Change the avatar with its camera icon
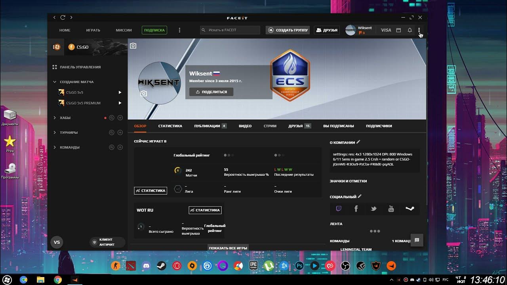Image resolution: width=507 pixels, height=285 pixels. [144, 93]
